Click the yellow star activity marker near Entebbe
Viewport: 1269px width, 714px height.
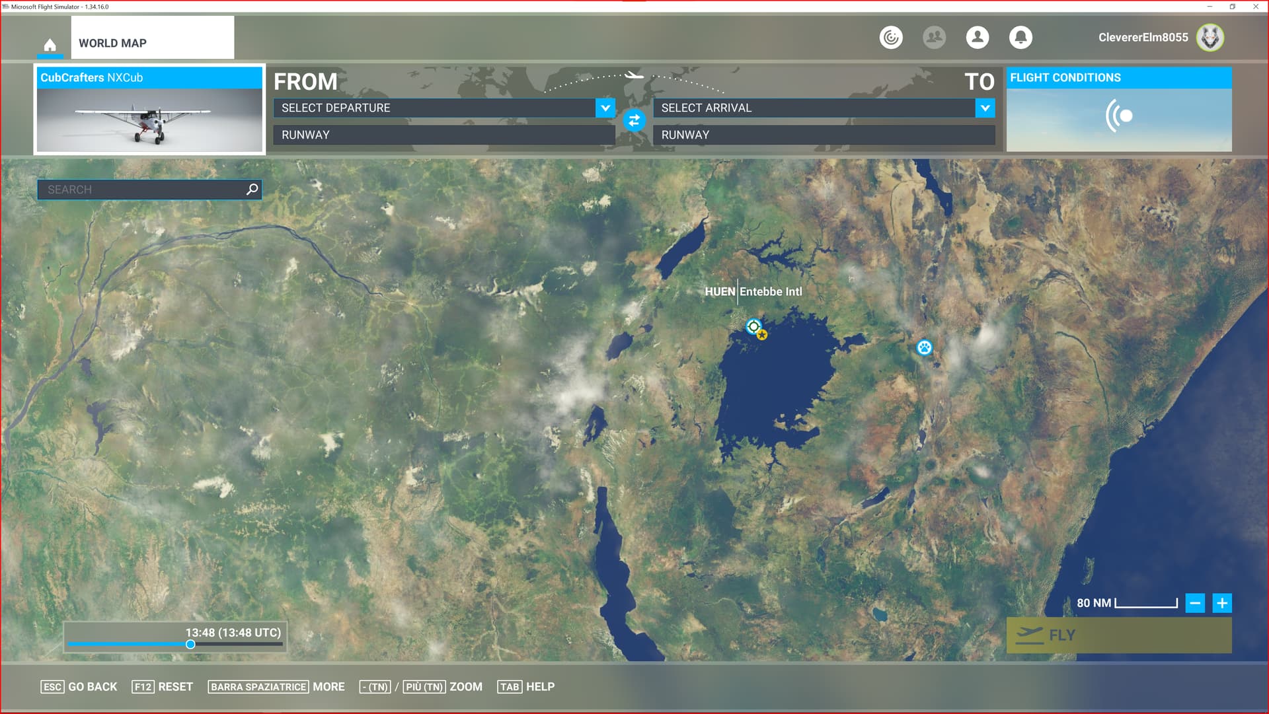click(x=761, y=335)
